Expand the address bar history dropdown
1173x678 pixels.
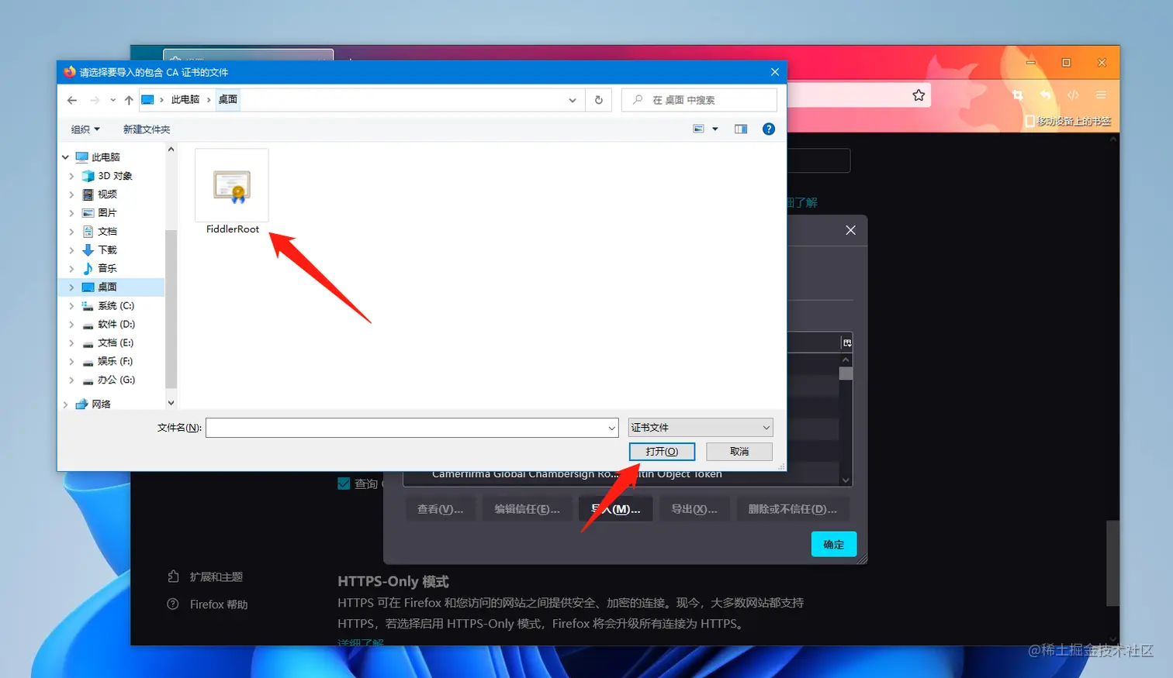coord(573,100)
